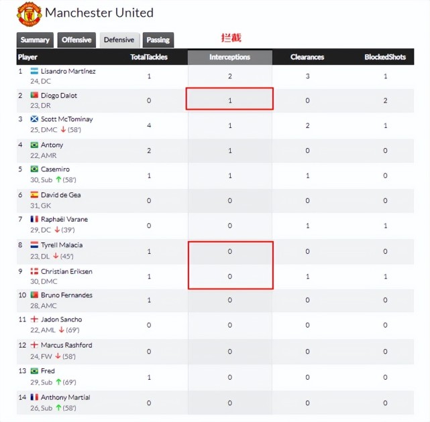Switch to the Summary tab
Image resolution: width=430 pixels, height=422 pixels.
tap(35, 40)
